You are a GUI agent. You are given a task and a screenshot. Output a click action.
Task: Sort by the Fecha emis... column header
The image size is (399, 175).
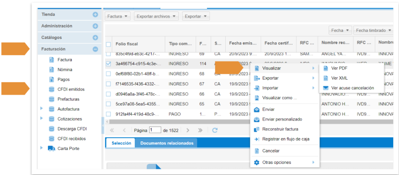pos(243,44)
